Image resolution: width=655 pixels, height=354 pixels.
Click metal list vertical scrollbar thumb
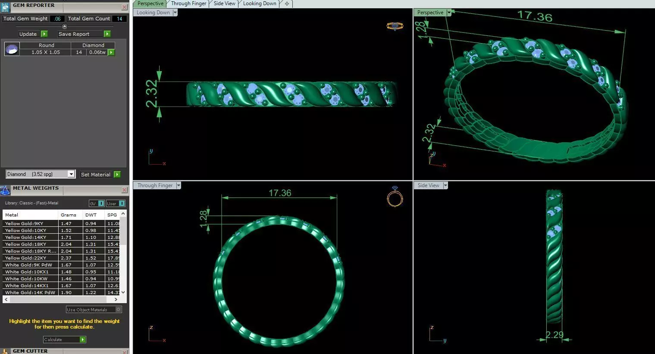coord(123,231)
